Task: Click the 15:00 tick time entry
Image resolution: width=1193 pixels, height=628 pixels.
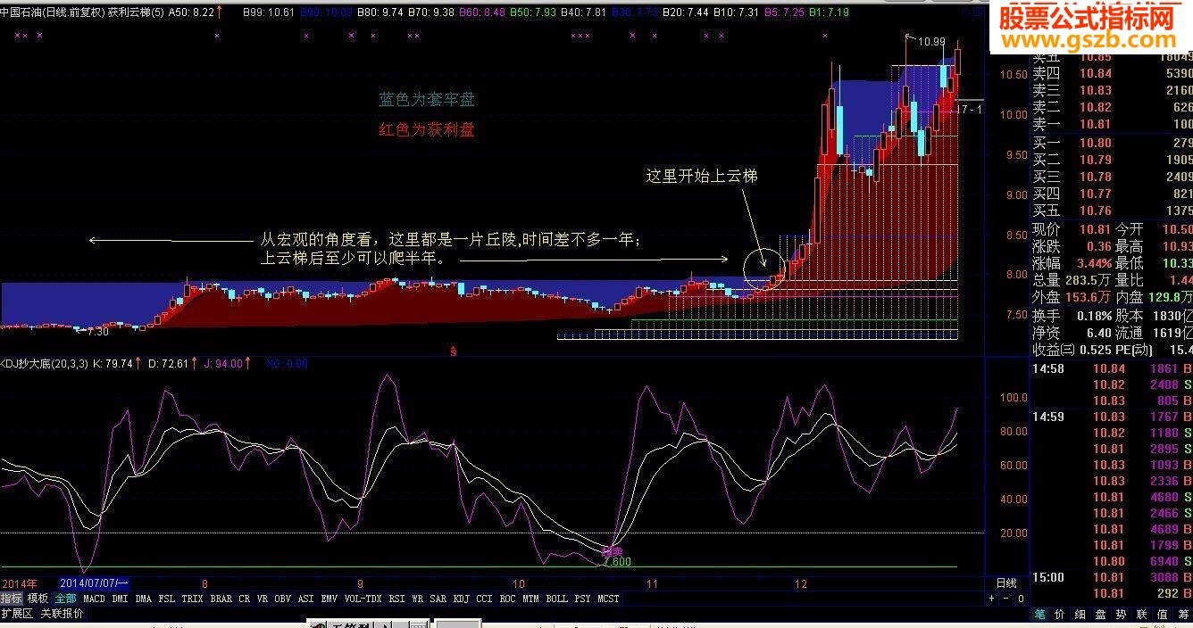Action: [1047, 577]
